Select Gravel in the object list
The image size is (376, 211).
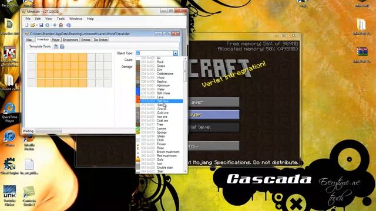tap(159, 109)
